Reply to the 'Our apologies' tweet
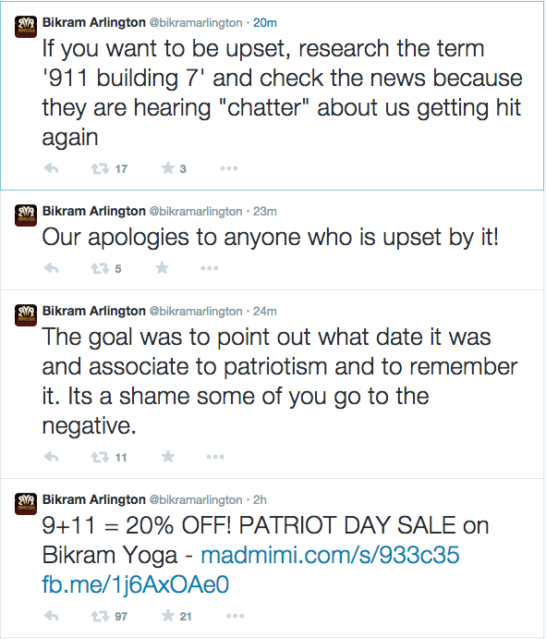 coord(52,268)
